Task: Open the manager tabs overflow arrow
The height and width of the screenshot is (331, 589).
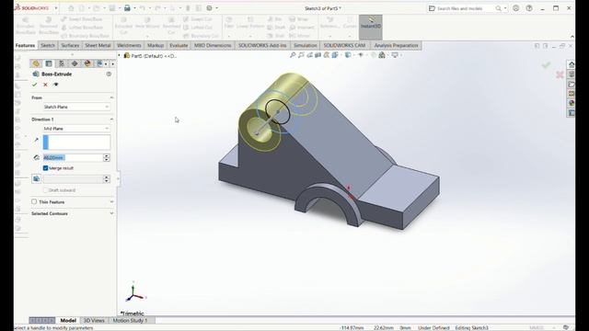Action: (x=112, y=63)
